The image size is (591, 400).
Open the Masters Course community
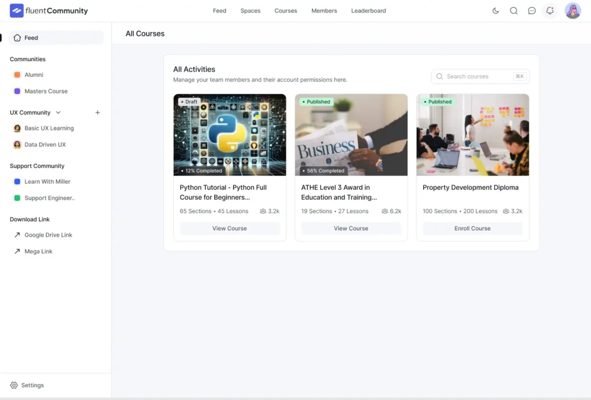pos(46,91)
